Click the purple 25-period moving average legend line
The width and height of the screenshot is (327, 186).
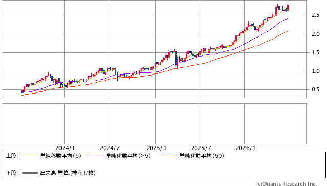tap(95, 156)
